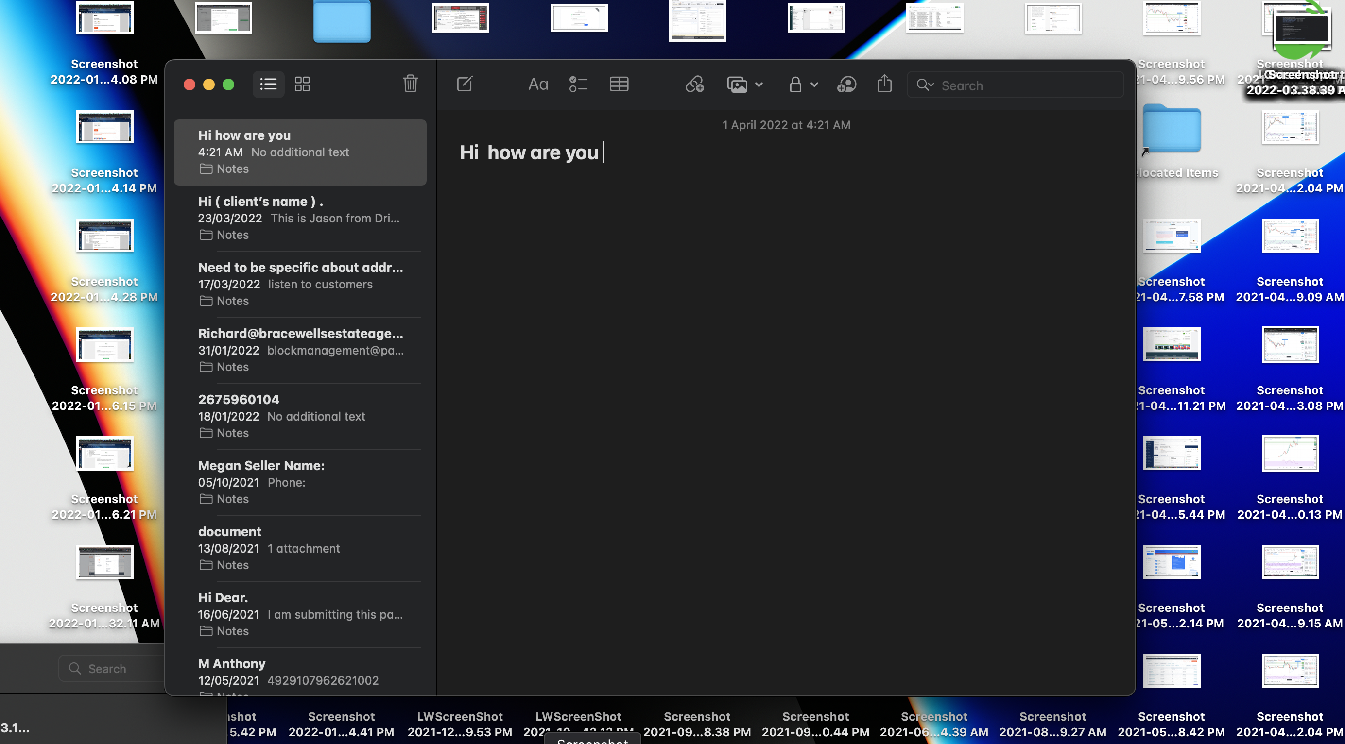Expand the media photo dropdown arrow
Image resolution: width=1345 pixels, height=744 pixels.
point(759,85)
